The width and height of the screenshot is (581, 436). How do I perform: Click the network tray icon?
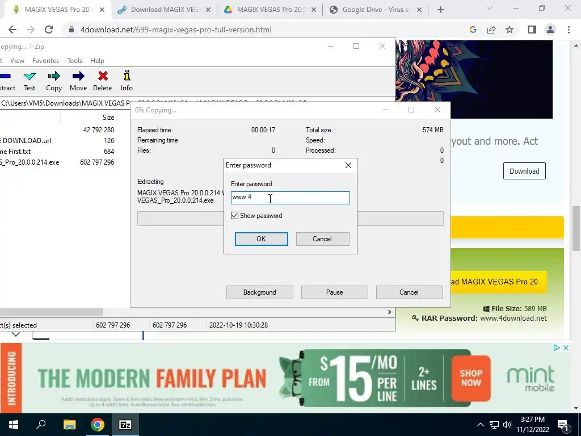click(494, 425)
